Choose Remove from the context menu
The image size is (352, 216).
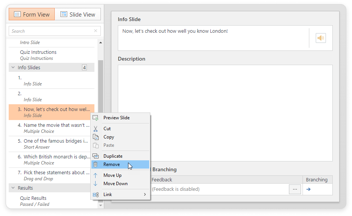112,164
